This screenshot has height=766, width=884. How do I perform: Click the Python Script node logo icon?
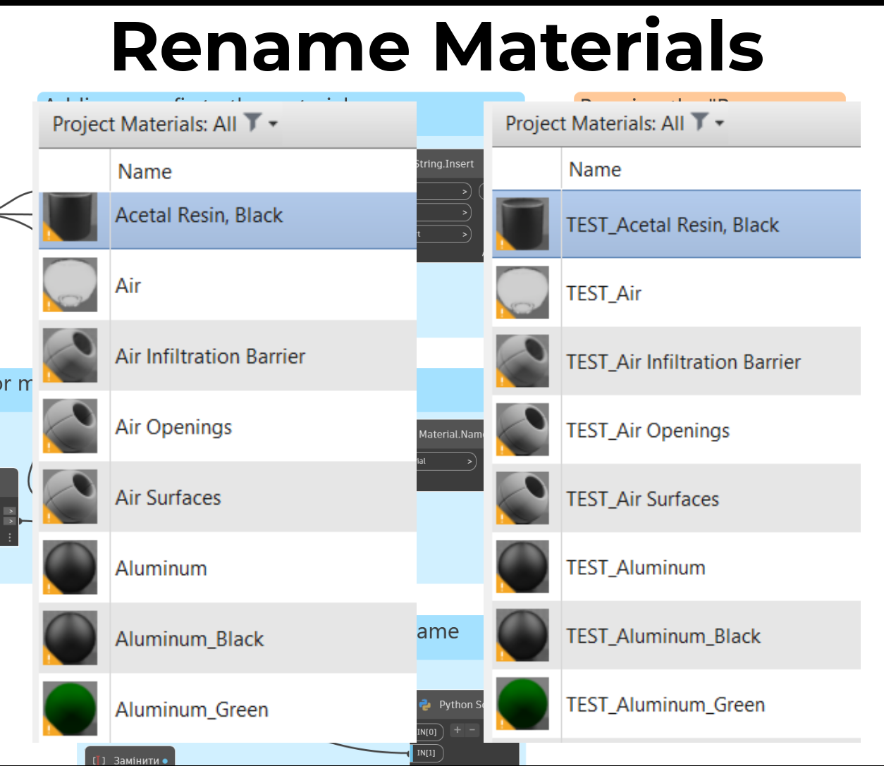click(425, 705)
